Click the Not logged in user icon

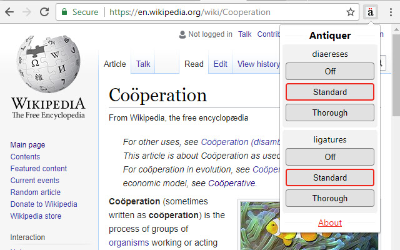pyautogui.click(x=182, y=34)
